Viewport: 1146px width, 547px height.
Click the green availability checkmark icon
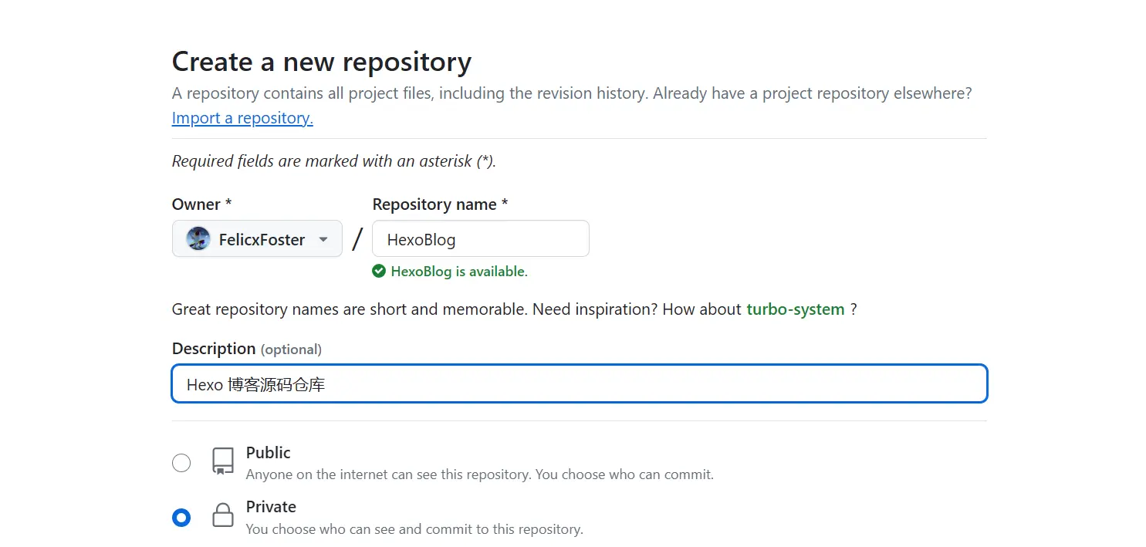379,271
